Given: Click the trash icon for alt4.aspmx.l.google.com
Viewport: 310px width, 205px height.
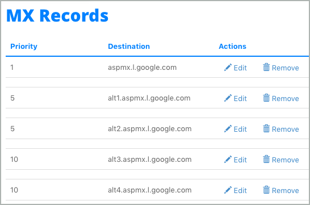Looking at the screenshot, I should pos(266,190).
